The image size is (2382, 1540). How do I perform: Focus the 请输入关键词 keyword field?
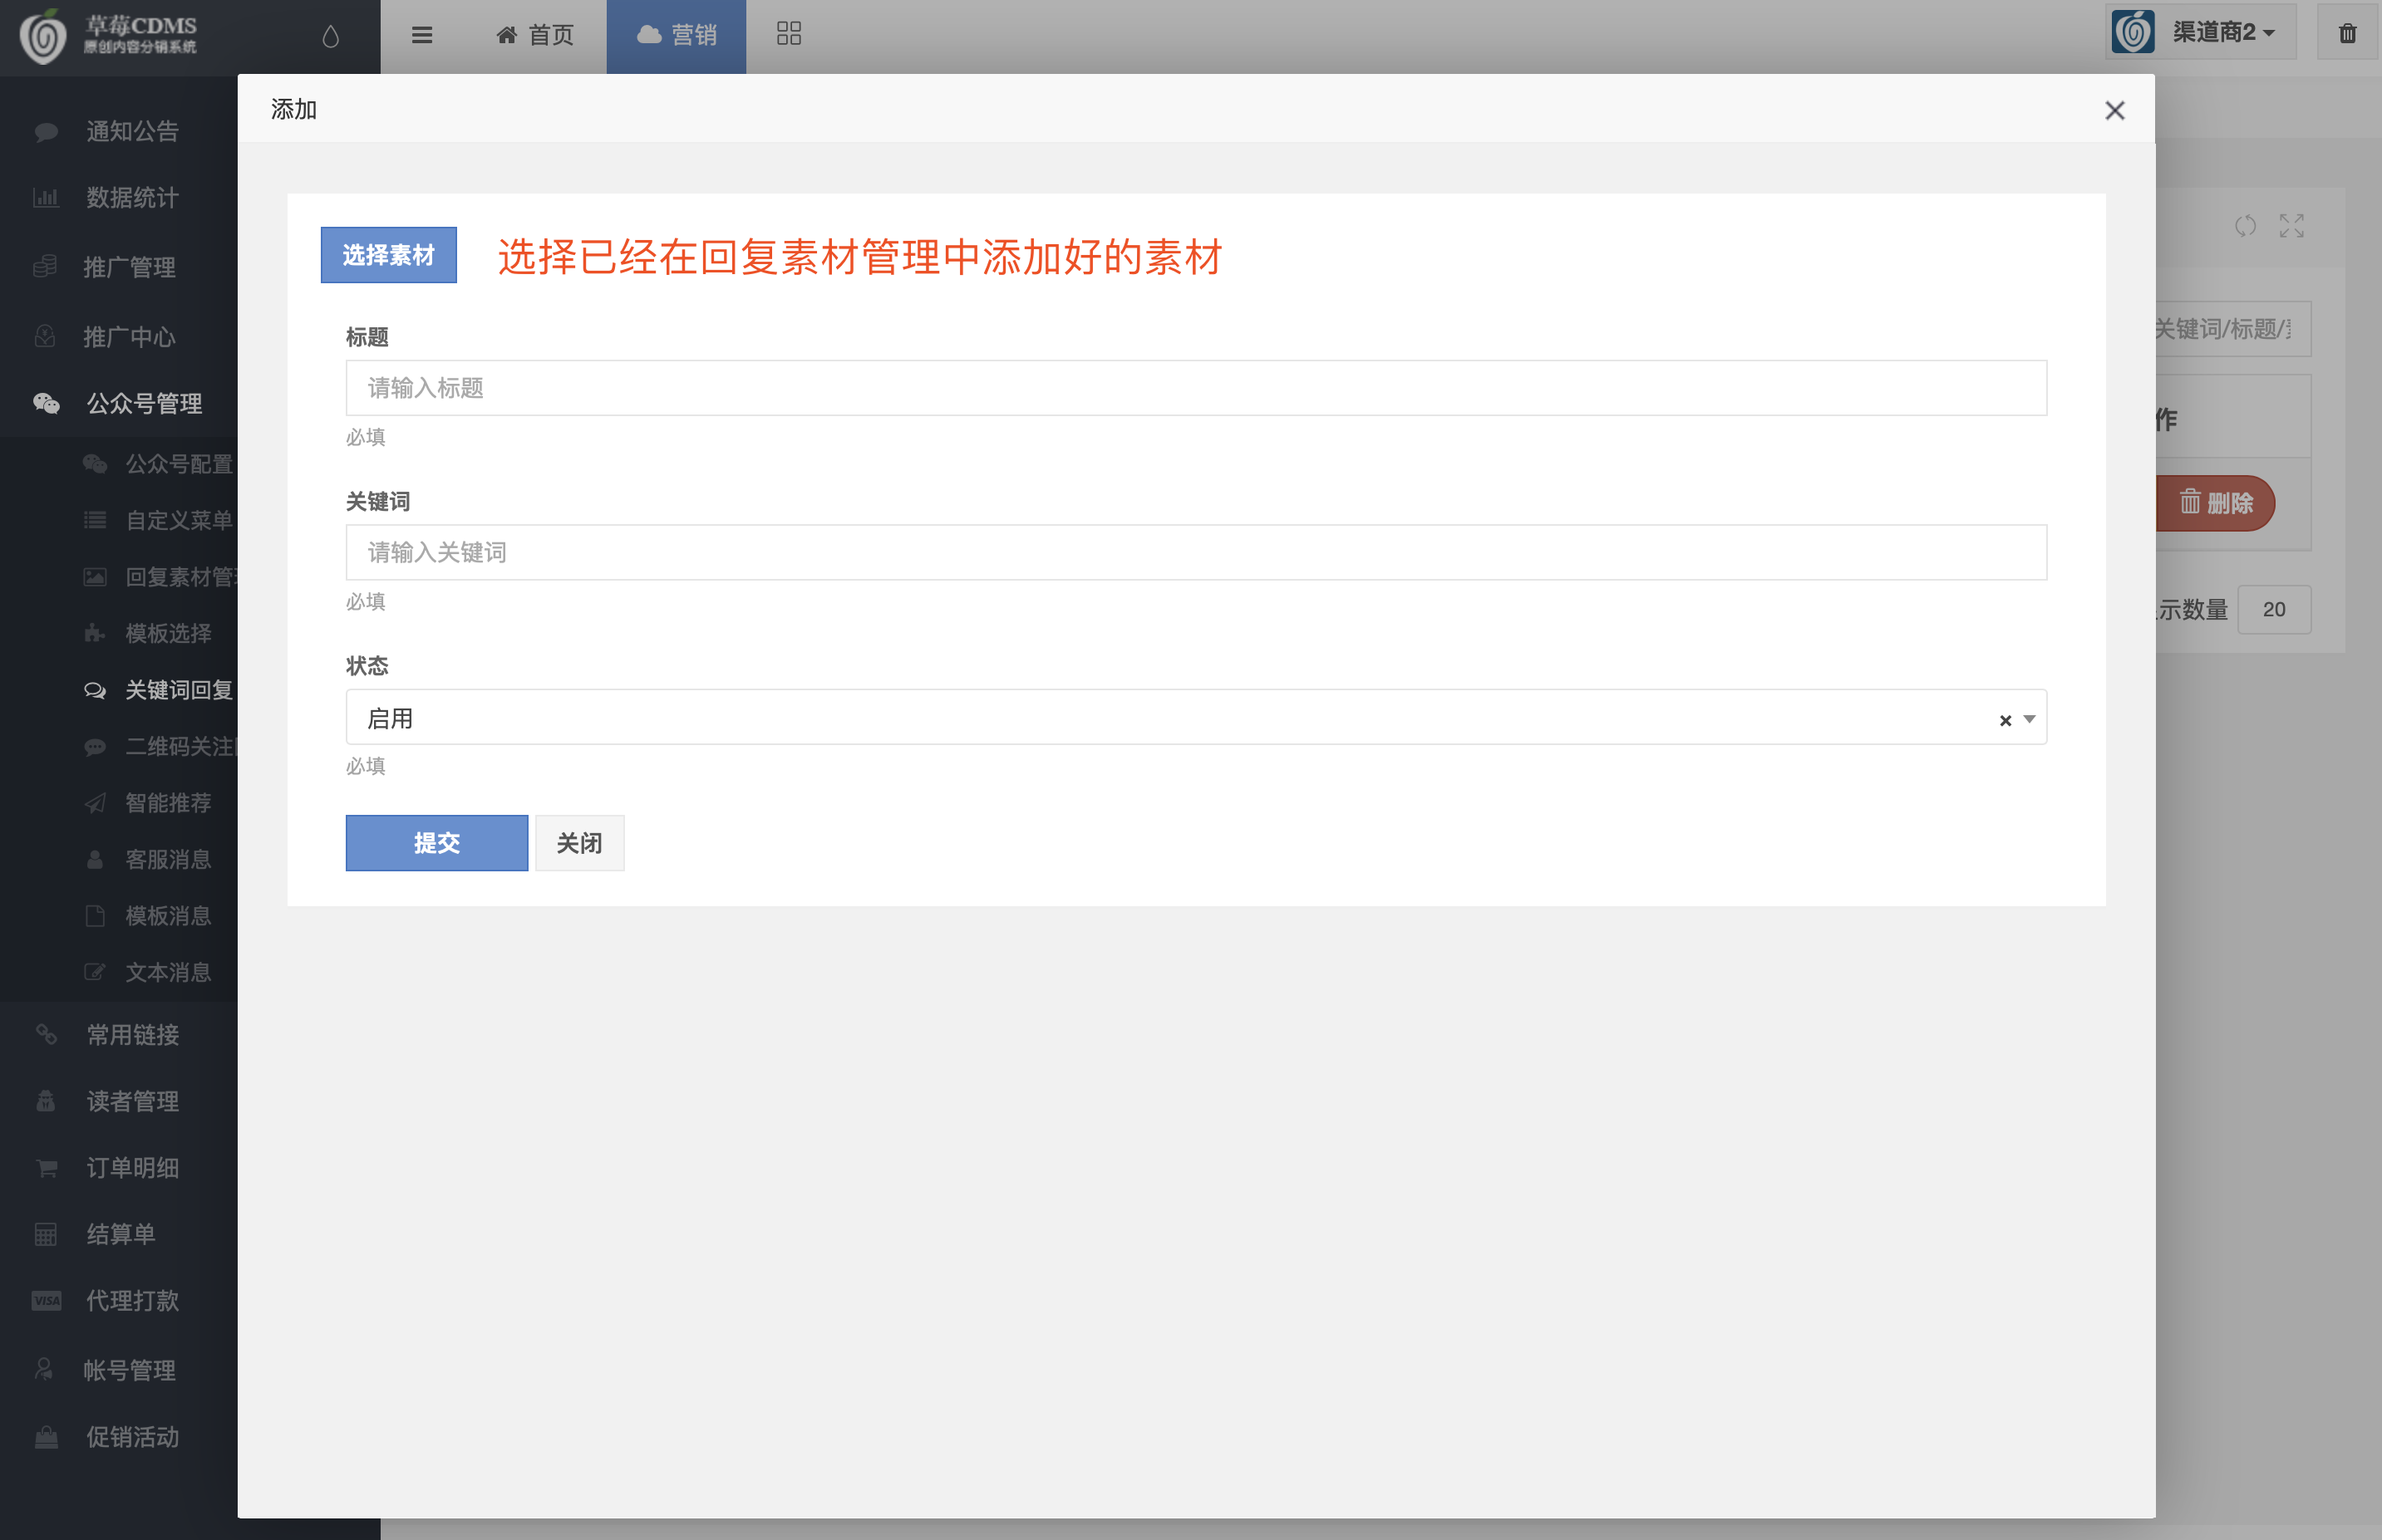pyautogui.click(x=1195, y=553)
